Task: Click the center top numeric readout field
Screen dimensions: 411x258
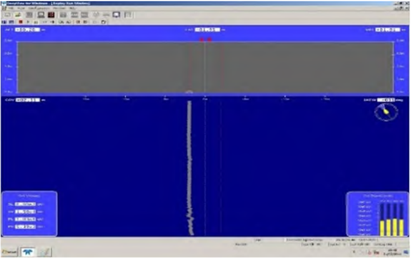Action: (x=207, y=29)
